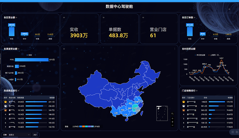
Task: Click the 小程序 bar showing 111.7万
Action: (x=16, y=80)
